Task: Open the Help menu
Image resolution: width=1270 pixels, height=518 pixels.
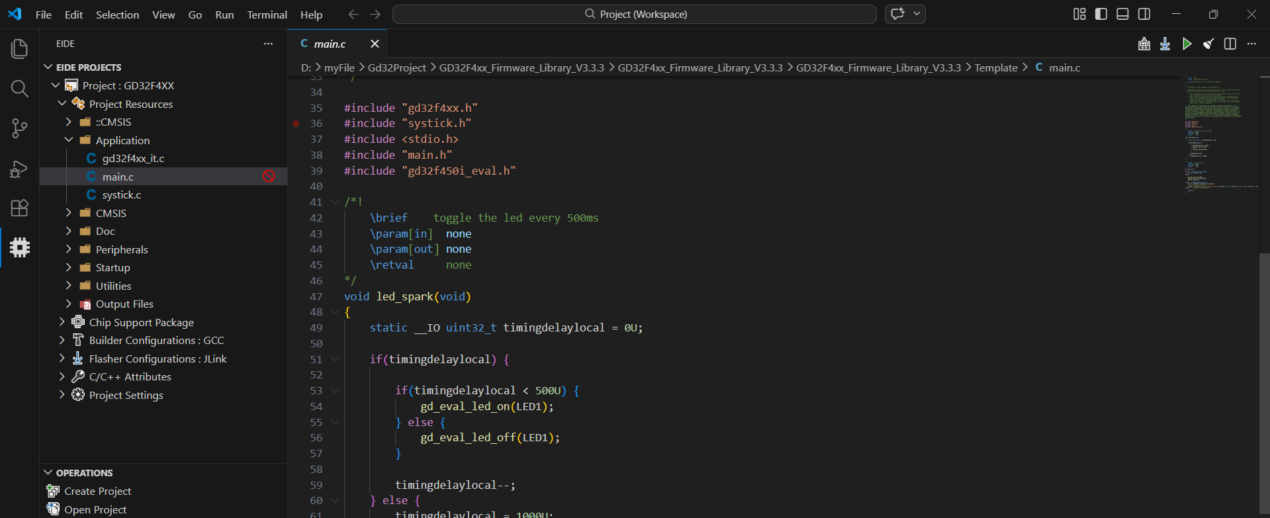Action: click(x=311, y=15)
